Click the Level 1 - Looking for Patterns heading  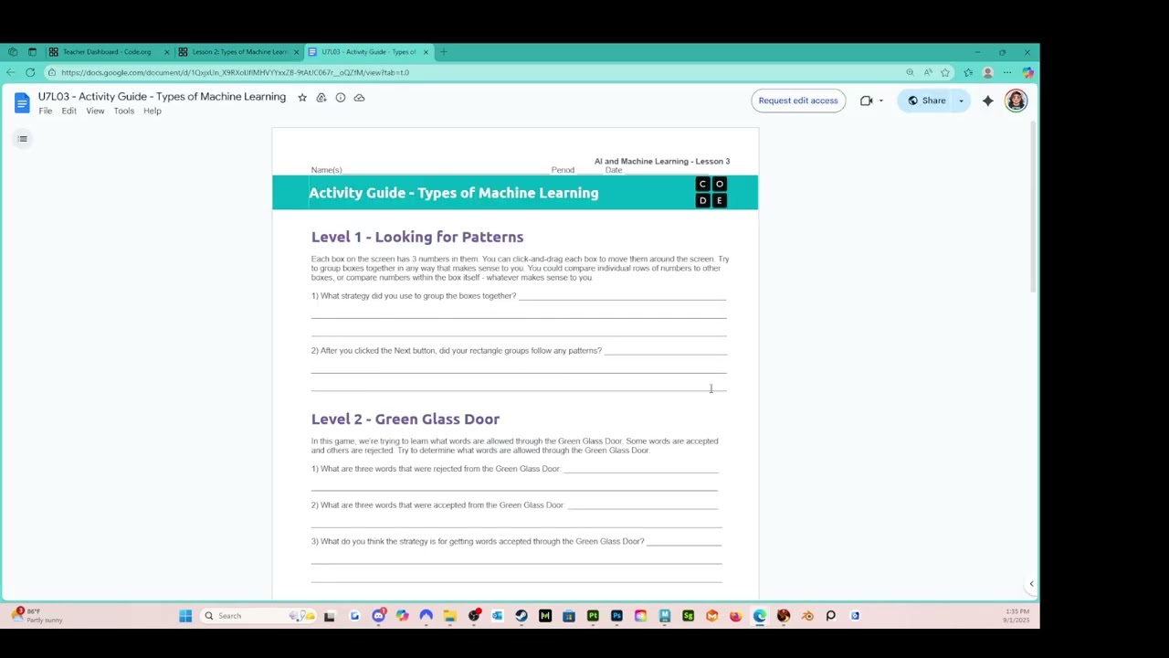tap(417, 237)
